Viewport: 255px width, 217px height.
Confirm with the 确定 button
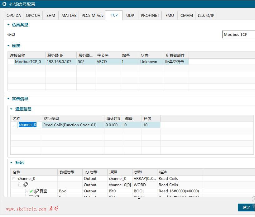[246, 208]
